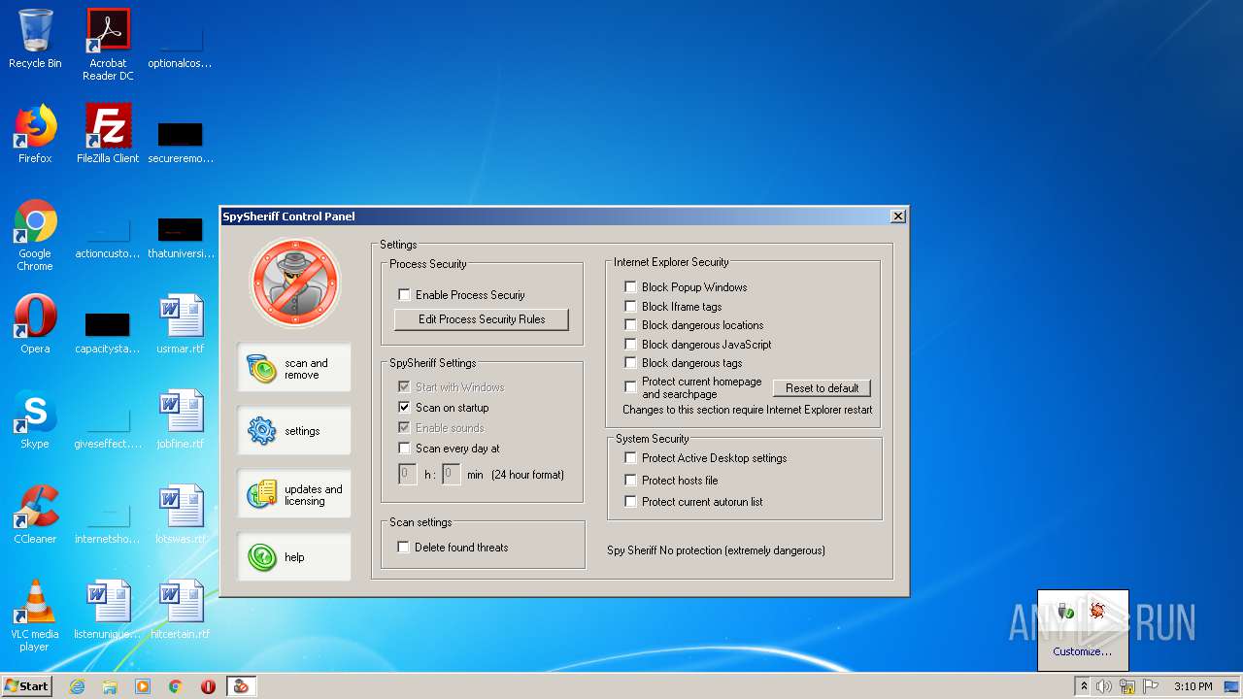Check Protect Active Desktop settings

630,458
